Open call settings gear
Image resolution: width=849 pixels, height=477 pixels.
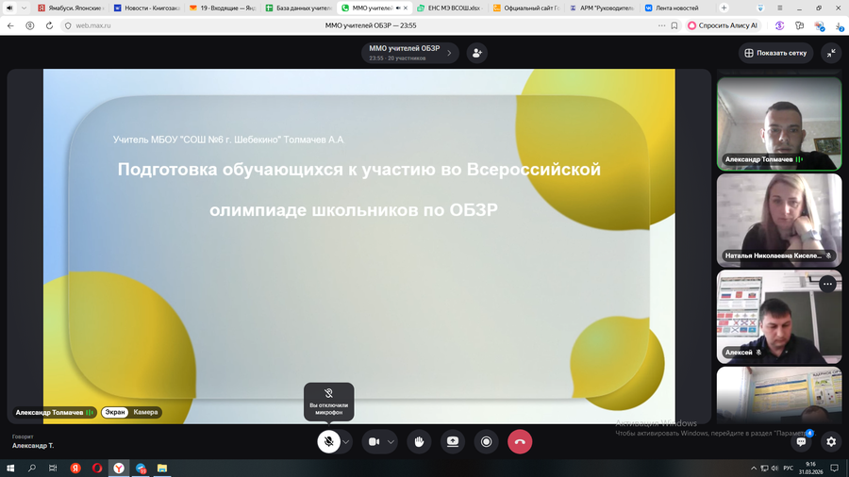tap(831, 441)
